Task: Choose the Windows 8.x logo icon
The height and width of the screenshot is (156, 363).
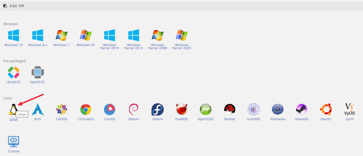Action: pos(38,35)
